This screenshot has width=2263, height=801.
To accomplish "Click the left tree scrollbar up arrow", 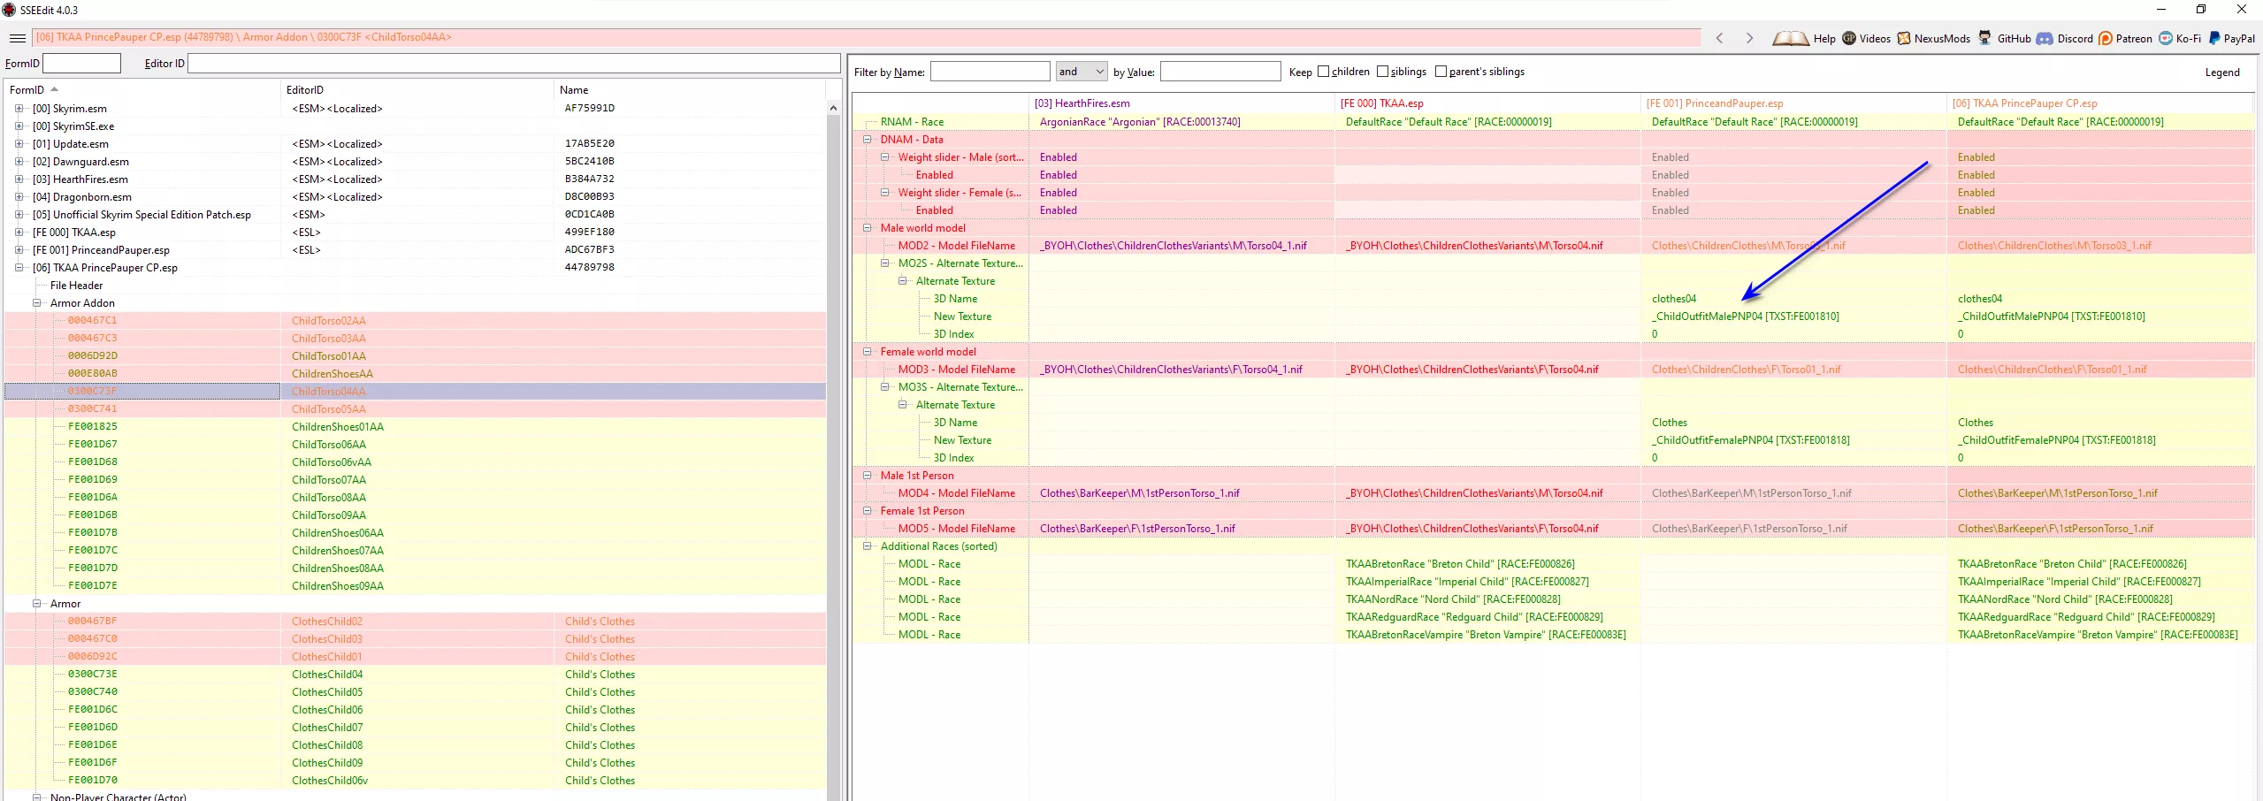I will coord(833,108).
